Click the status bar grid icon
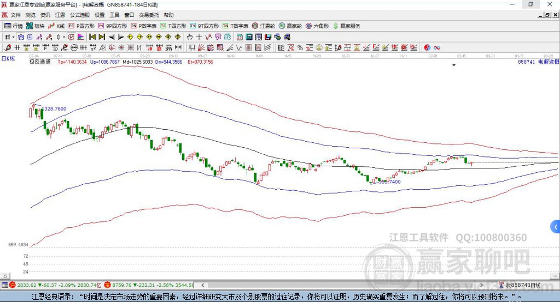The width and height of the screenshot is (560, 302). coord(4,285)
